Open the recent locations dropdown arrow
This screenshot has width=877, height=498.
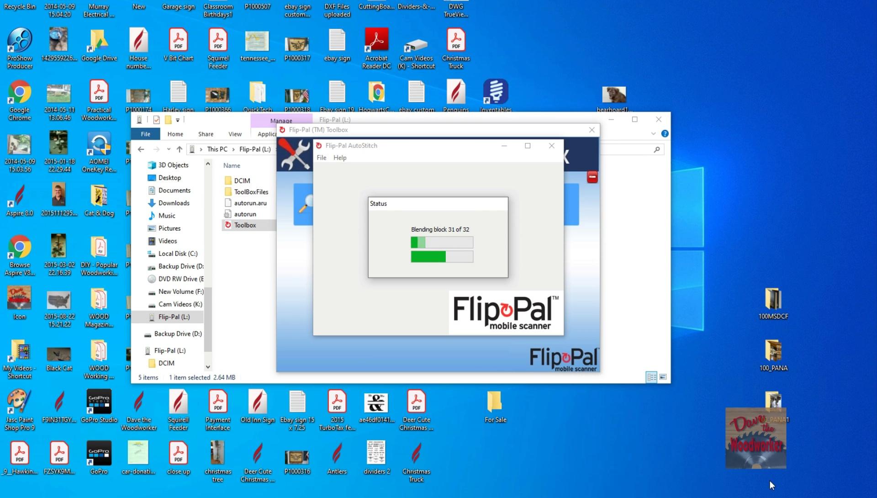(169, 149)
